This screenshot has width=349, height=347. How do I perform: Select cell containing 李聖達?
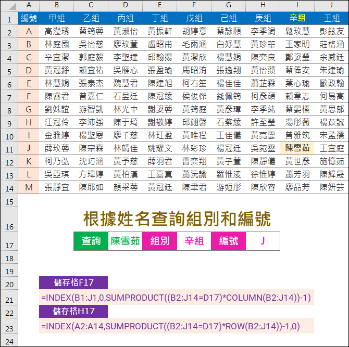click(126, 57)
